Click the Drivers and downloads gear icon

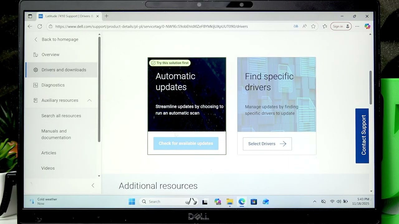point(36,70)
